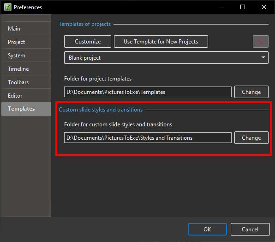
Task: Confirm preferences with OK
Action: pyautogui.click(x=207, y=229)
